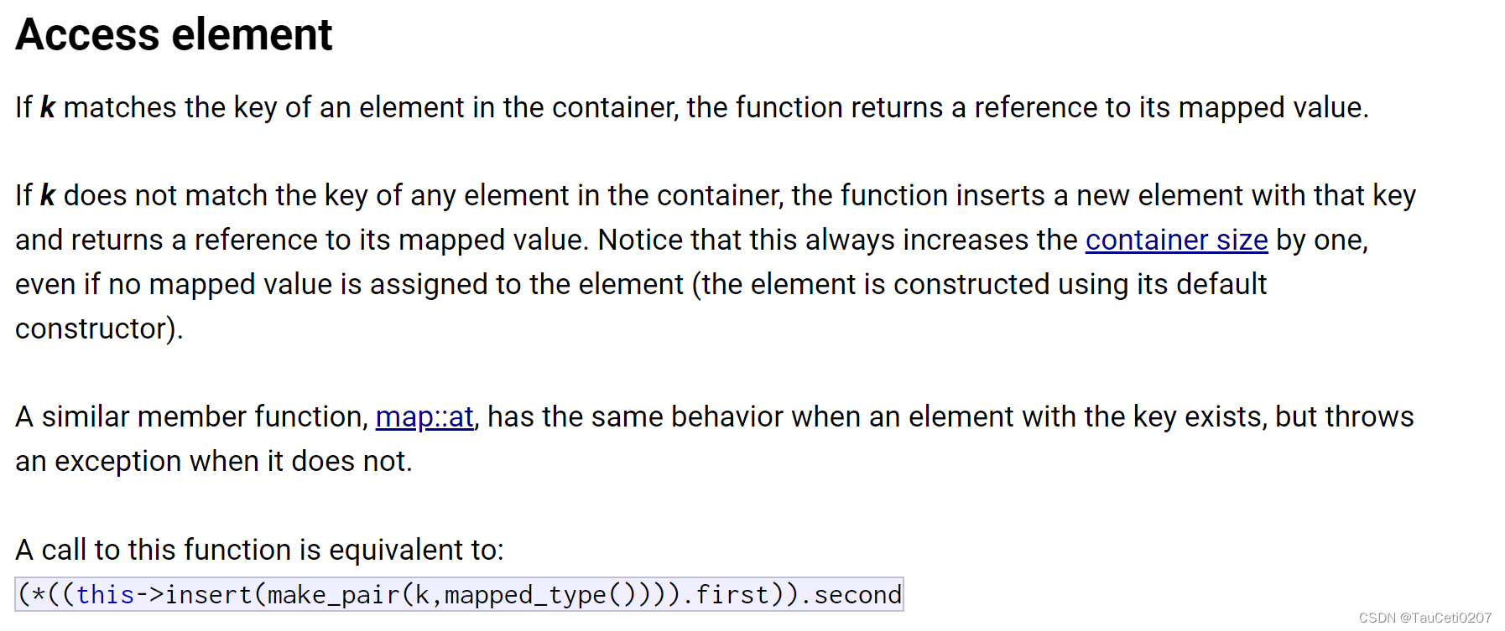Click "by one," after container size link
This screenshot has width=1505, height=631.
[x=1322, y=241]
